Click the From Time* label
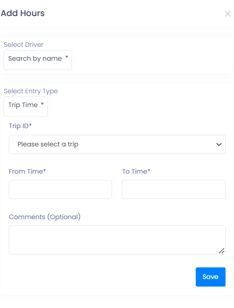 [x=27, y=171]
